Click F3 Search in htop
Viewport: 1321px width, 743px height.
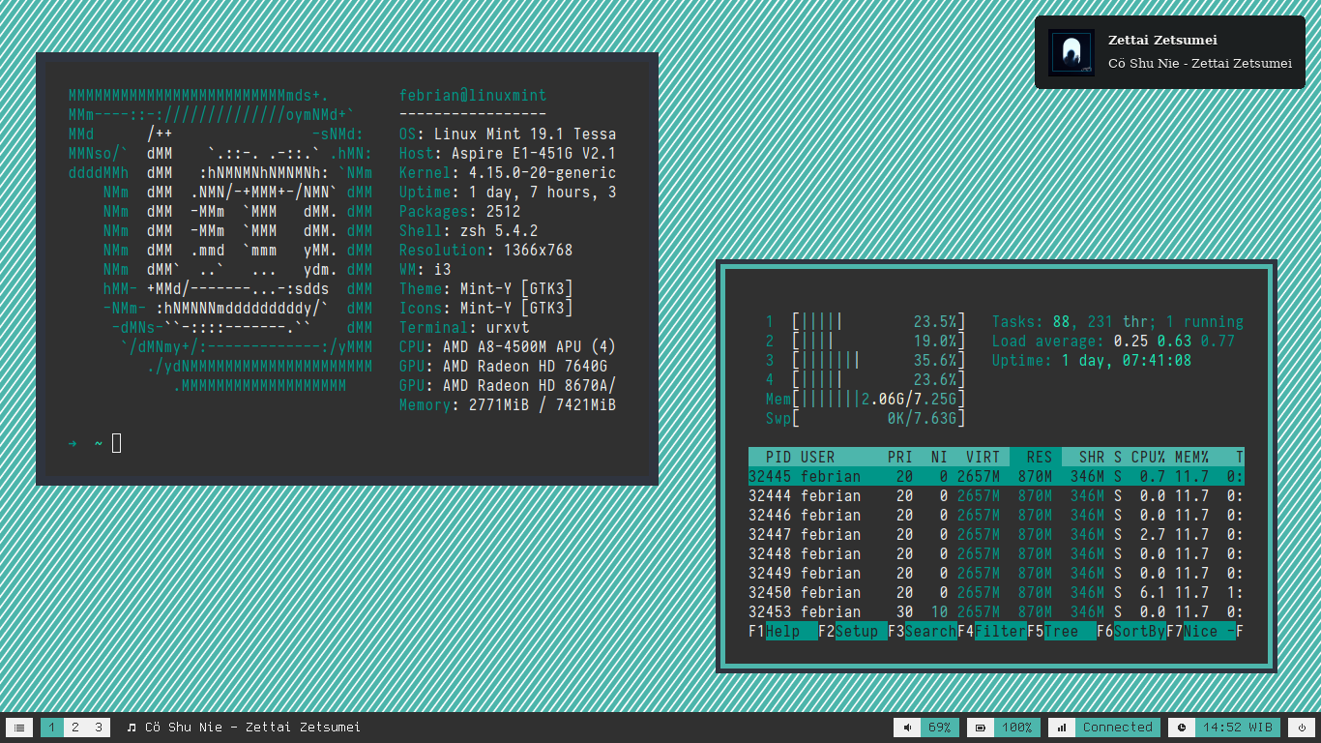click(x=923, y=631)
